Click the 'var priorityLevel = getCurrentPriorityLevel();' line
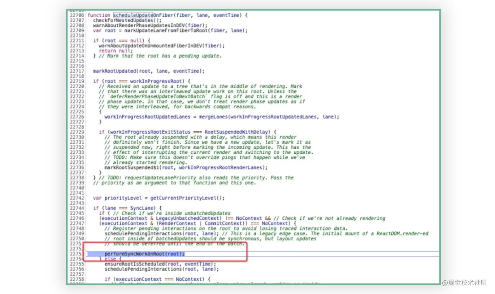Viewport: 495px width, 294px height. click(x=159, y=198)
